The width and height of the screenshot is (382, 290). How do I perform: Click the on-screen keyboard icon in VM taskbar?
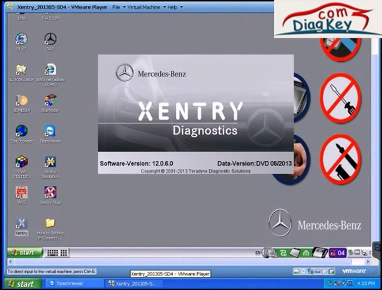(52, 253)
